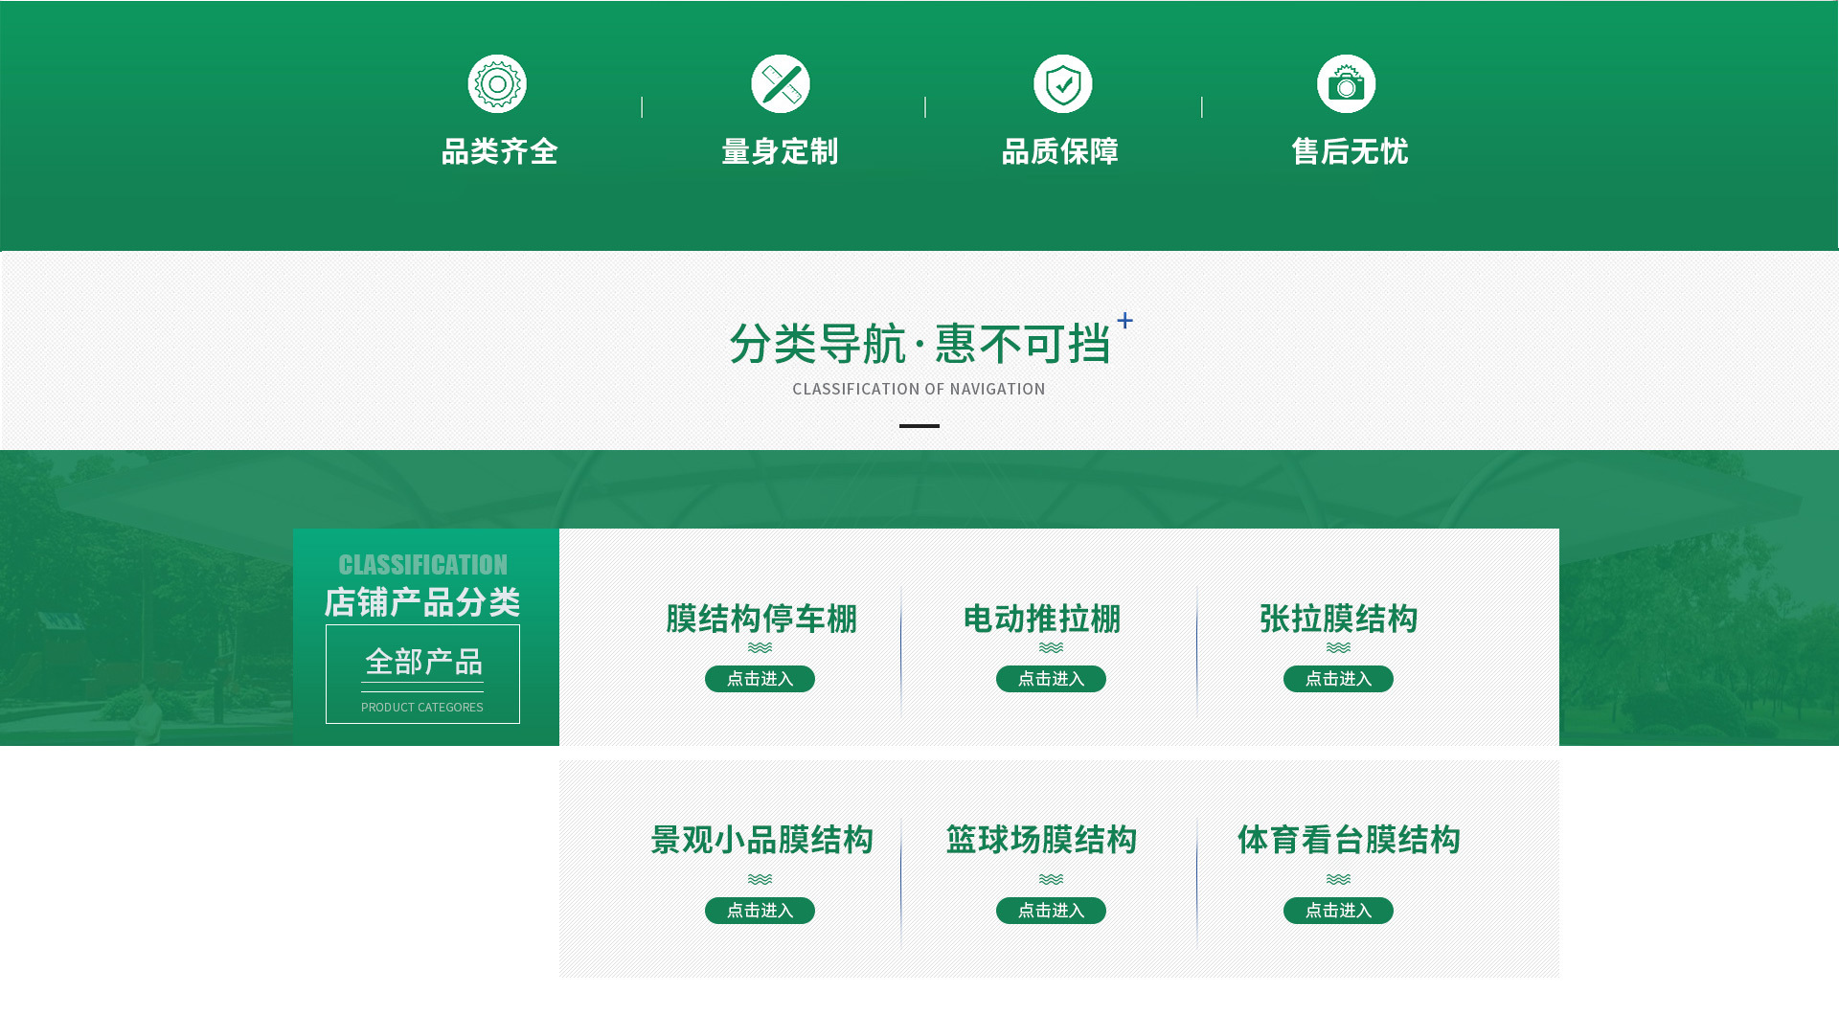Click the shield checkmark icon for 品质保障
This screenshot has width=1839, height=1015.
[x=1062, y=84]
